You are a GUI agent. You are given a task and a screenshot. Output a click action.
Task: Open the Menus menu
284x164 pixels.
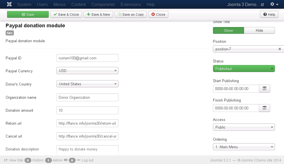[x=60, y=4]
